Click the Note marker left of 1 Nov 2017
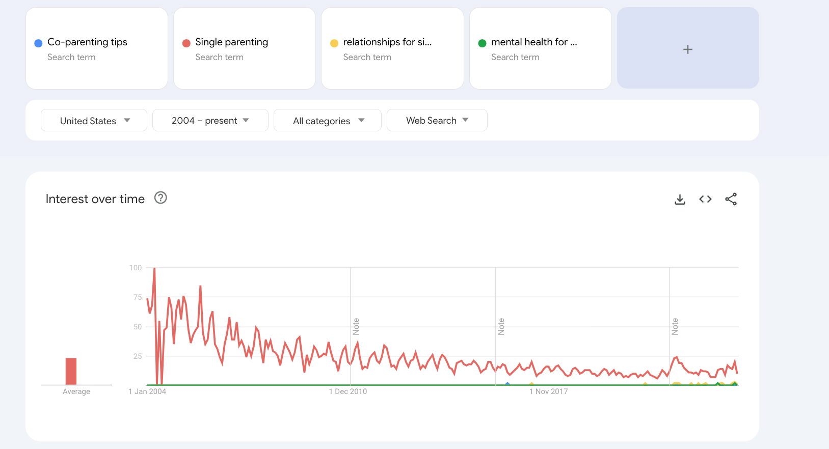This screenshot has height=449, width=829. [501, 326]
